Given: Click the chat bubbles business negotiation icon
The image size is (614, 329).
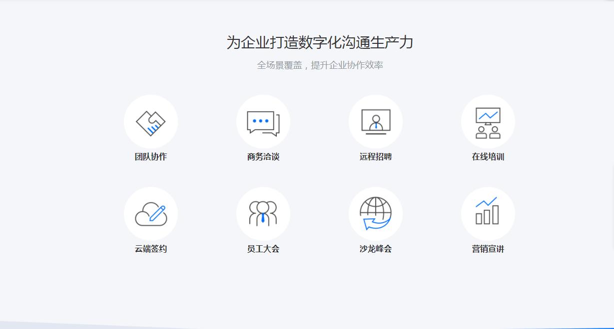Looking at the screenshot, I should (263, 123).
